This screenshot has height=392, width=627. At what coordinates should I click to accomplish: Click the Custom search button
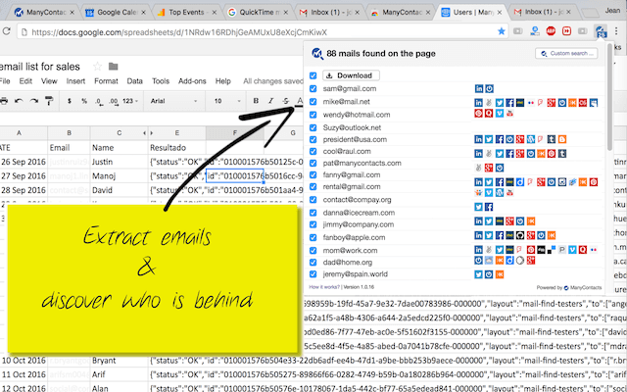(x=566, y=53)
